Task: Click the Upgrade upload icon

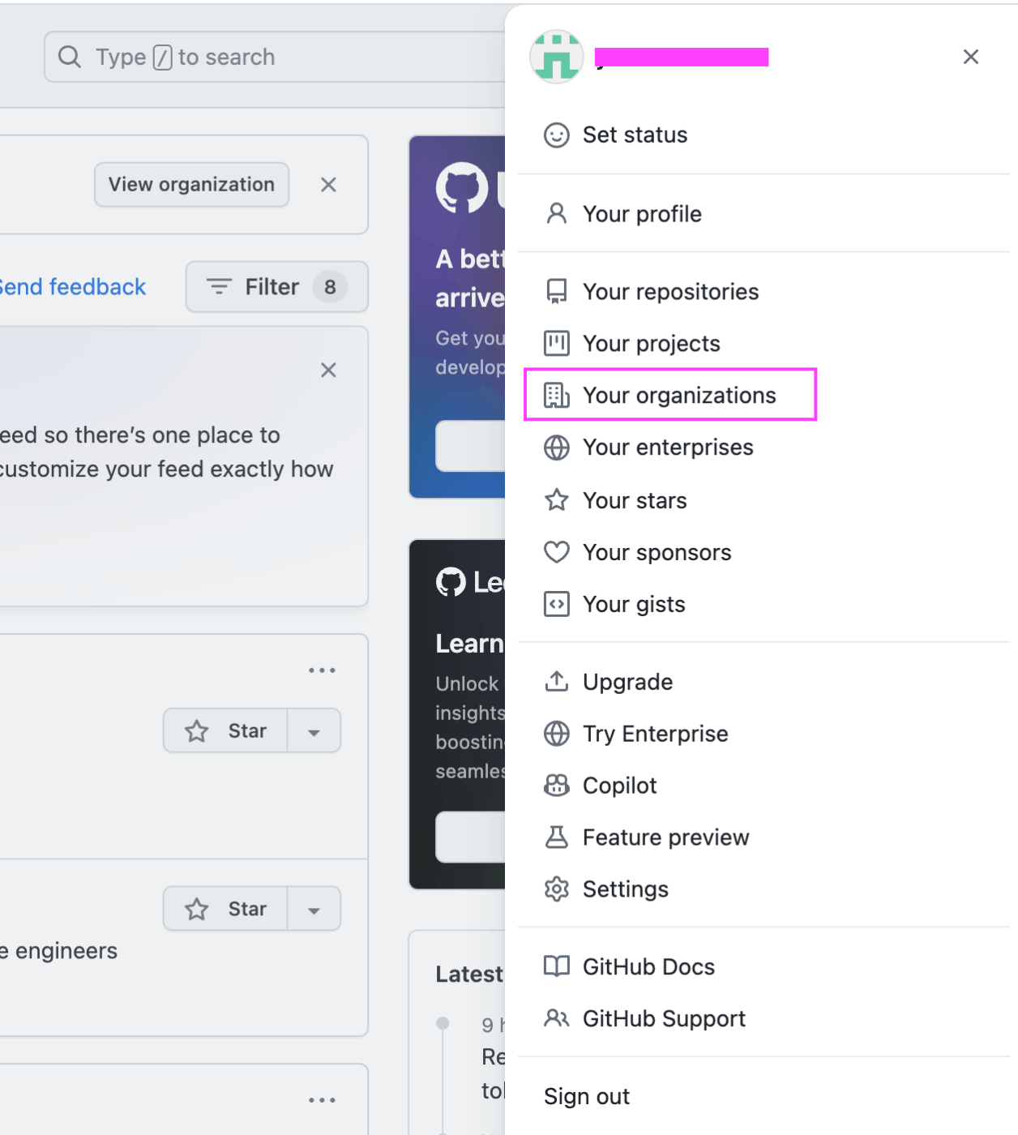Action: point(557,682)
